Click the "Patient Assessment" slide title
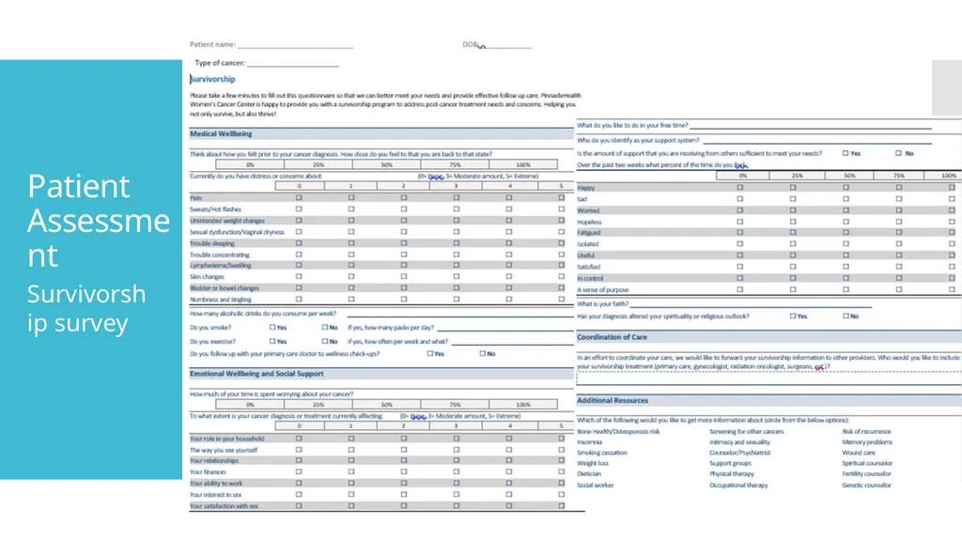The image size is (962, 540). tap(98, 221)
